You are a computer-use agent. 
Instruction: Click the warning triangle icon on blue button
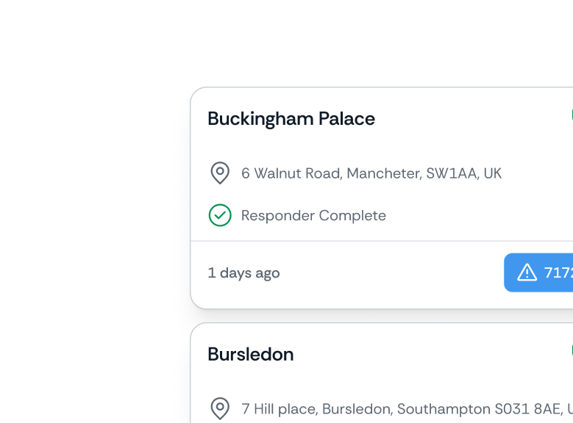(527, 273)
